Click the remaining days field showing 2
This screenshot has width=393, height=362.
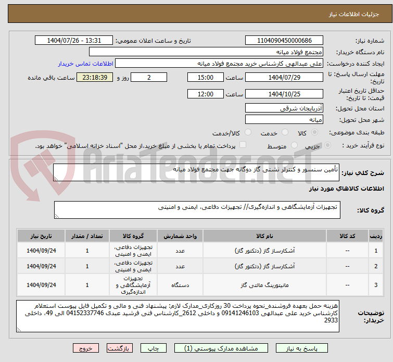(149, 77)
